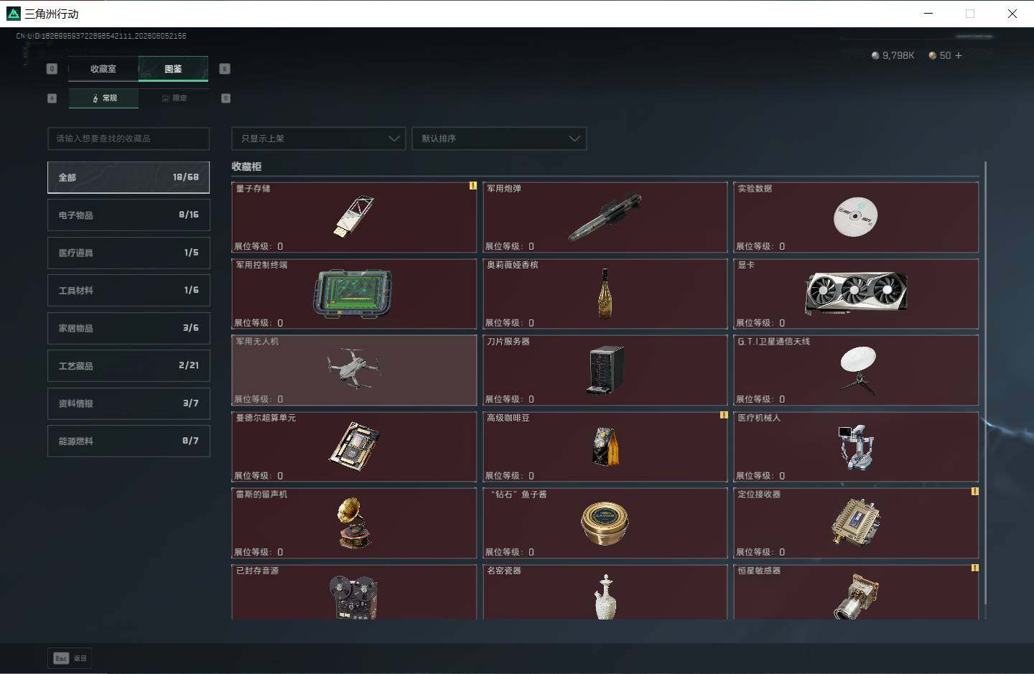Select the 显卡 graphics card item
This screenshot has height=674, width=1034.
(x=856, y=294)
